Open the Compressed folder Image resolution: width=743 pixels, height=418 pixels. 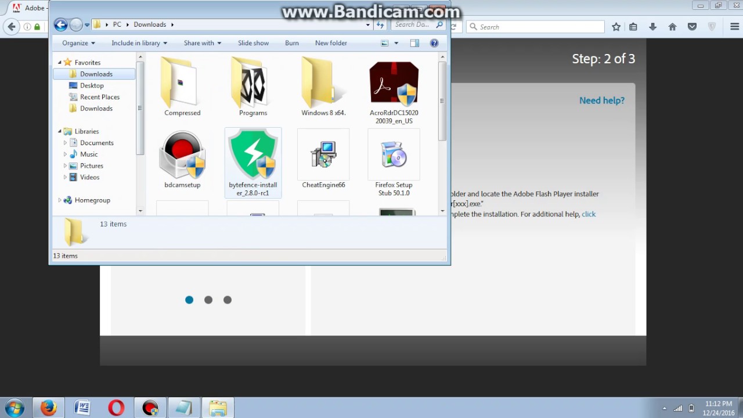tap(182, 87)
